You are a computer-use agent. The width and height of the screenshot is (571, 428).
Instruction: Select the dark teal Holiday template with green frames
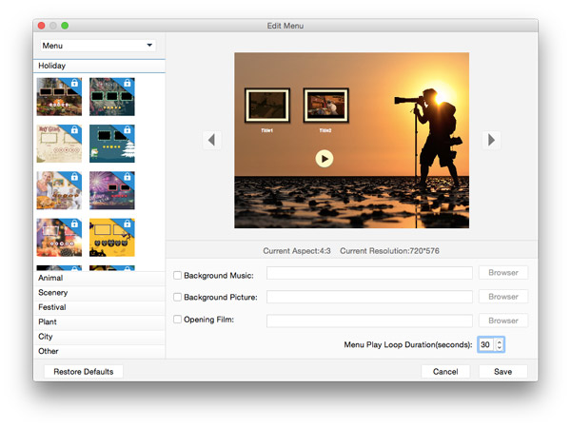111,97
